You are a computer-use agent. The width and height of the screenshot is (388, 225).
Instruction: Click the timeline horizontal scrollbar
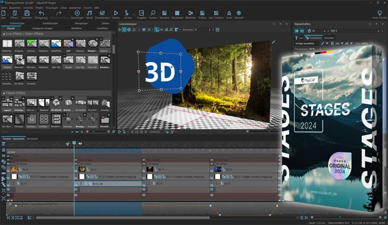pyautogui.click(x=123, y=218)
